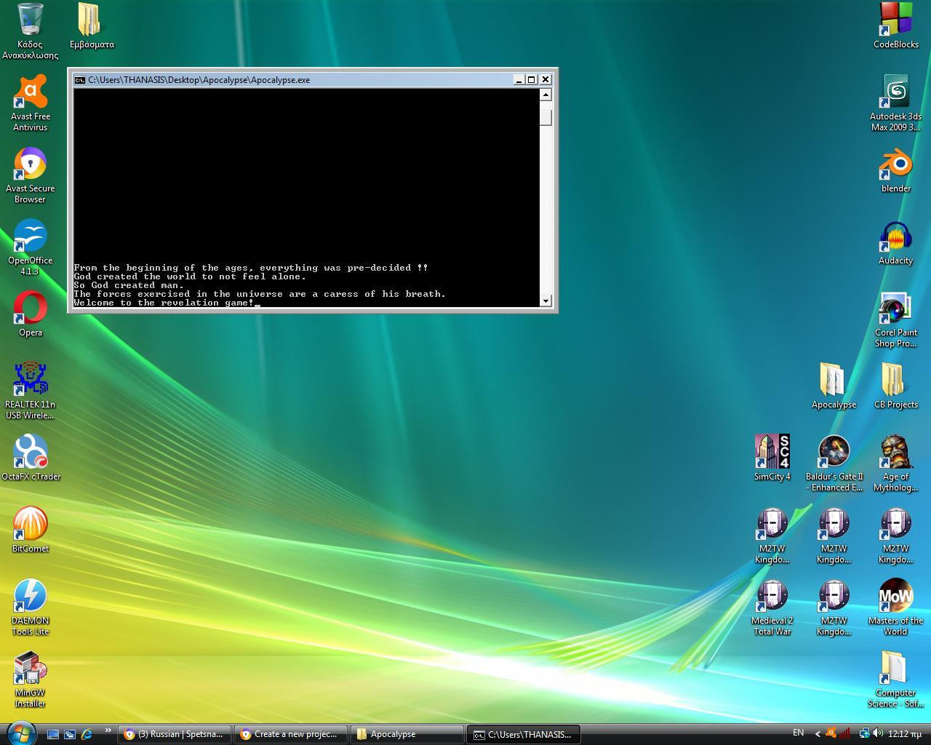Open the Recycle Bin (Κάδος Ανακύκλωσης) icon
This screenshot has height=745, width=931.
click(30, 31)
